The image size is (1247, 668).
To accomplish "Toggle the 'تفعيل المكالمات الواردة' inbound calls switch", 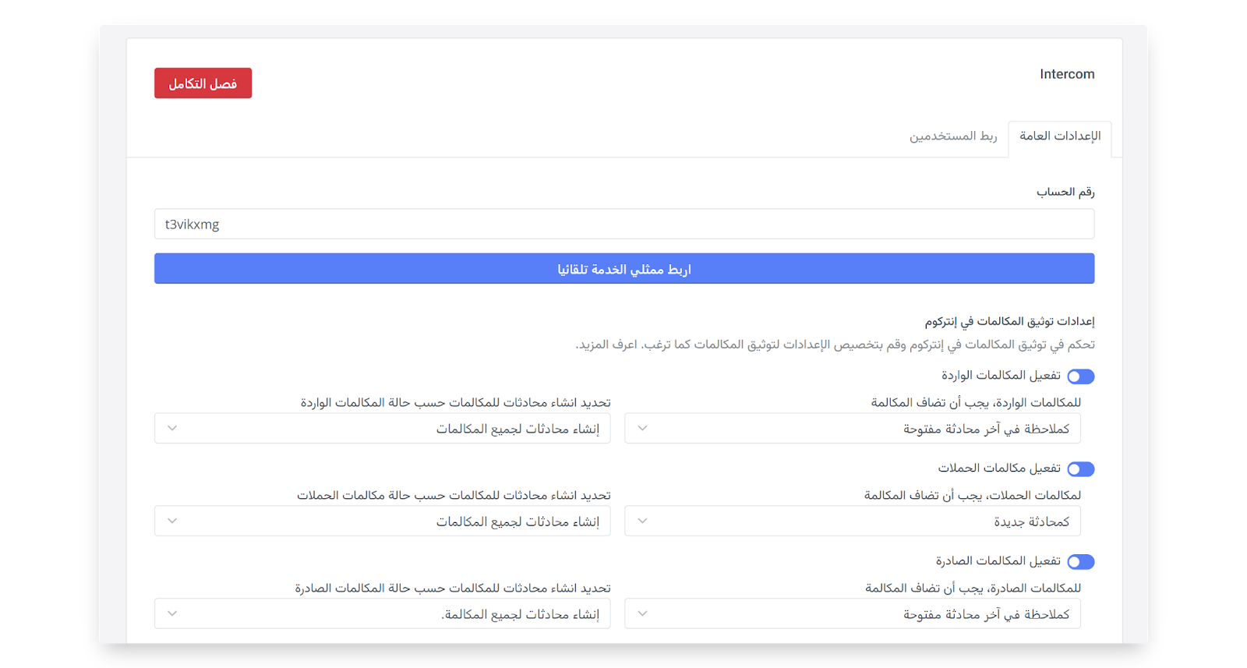I will [x=1081, y=376].
